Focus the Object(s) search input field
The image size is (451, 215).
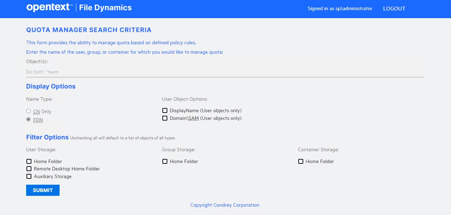[x=224, y=72]
